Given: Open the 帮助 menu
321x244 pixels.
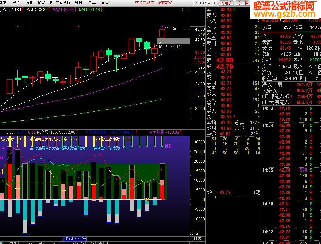Looking at the screenshot, I should tap(106, 3).
